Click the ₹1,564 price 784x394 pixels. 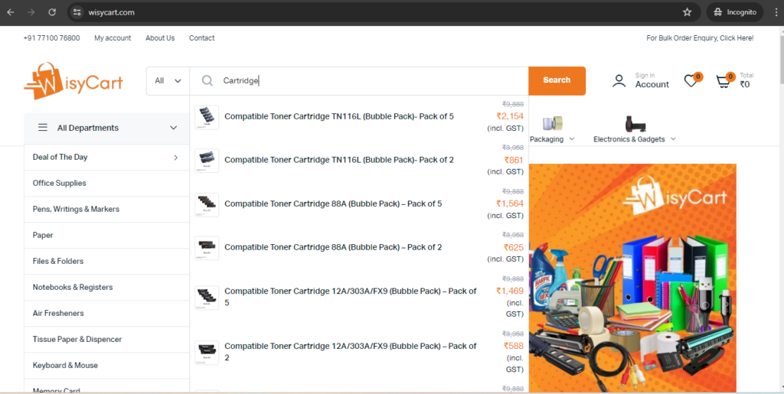[509, 204]
